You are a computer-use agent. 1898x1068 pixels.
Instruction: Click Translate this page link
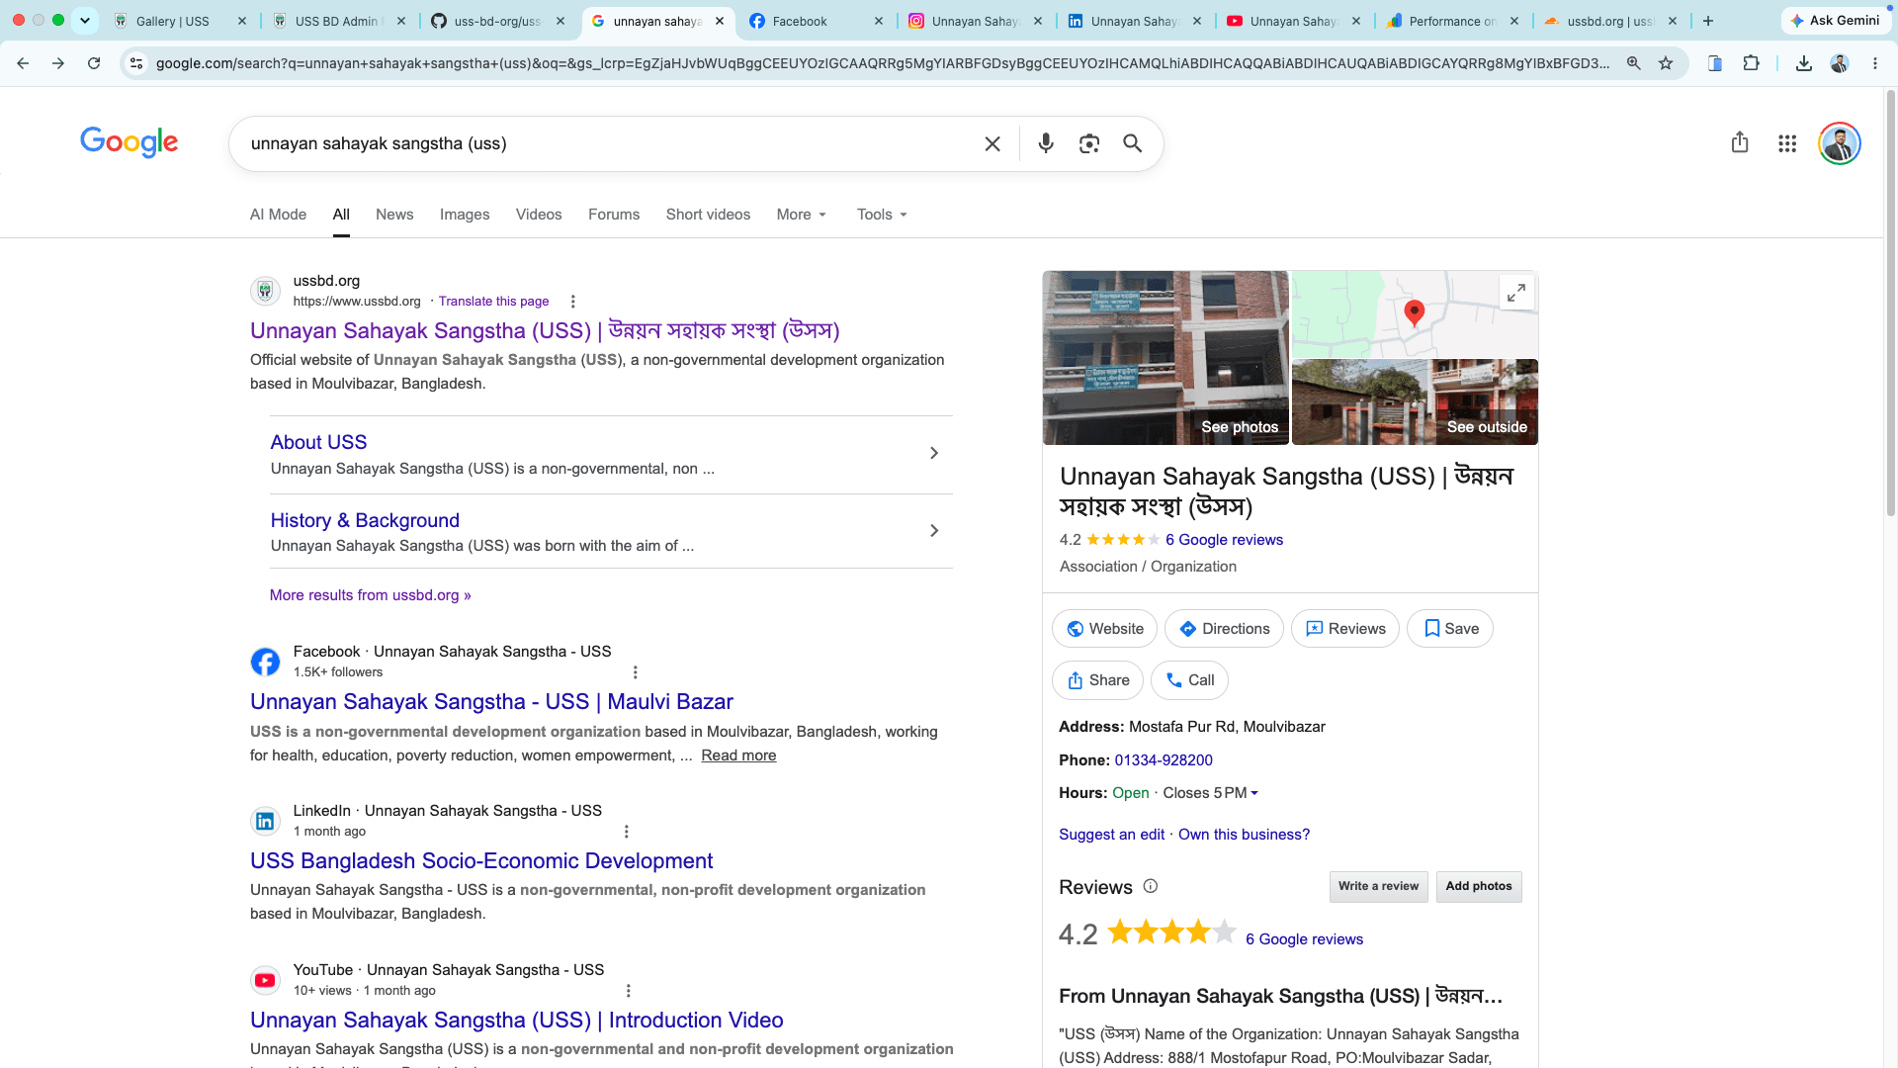coord(493,302)
